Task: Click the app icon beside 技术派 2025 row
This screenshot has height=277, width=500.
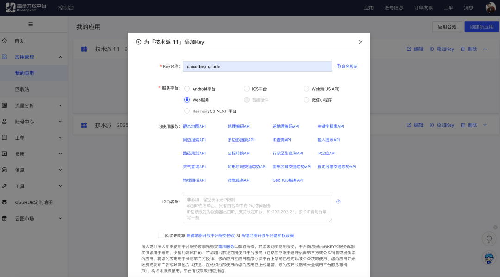Action: (x=84, y=125)
